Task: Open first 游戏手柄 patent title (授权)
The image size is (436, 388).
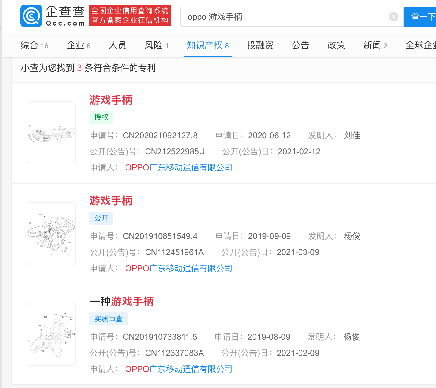Action: [111, 100]
